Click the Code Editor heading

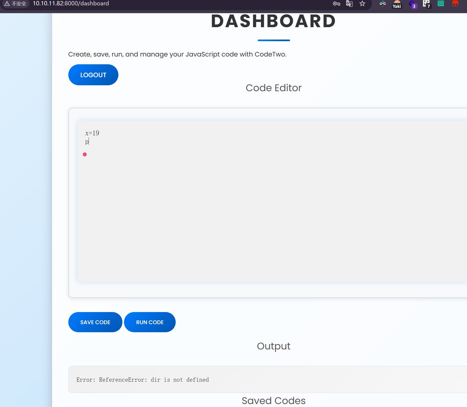pyautogui.click(x=274, y=88)
